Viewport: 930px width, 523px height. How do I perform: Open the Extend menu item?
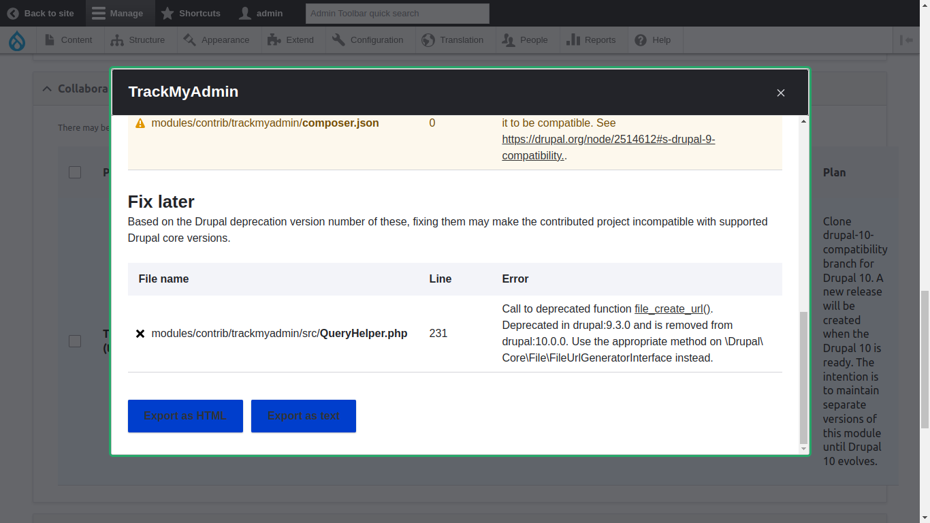291,40
